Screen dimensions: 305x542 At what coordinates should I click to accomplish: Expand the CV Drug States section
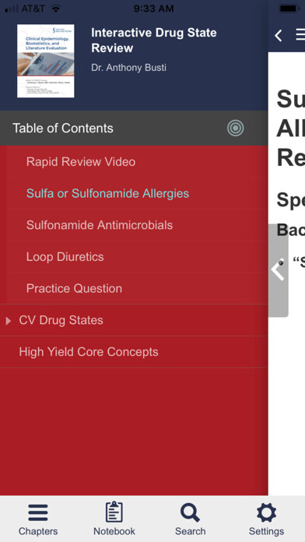click(9, 321)
